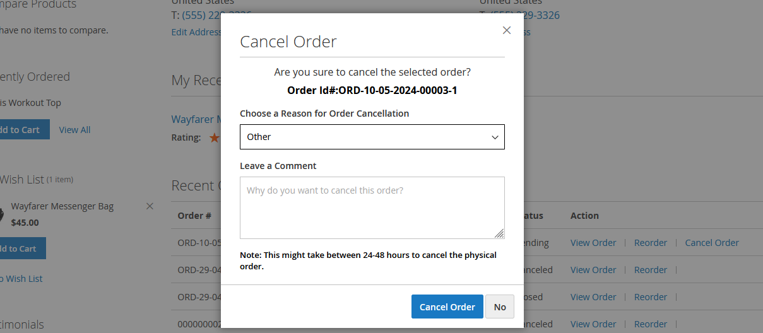This screenshot has height=333, width=763.
Task: Open the cancellation reason dropdown
Action: pos(372,137)
